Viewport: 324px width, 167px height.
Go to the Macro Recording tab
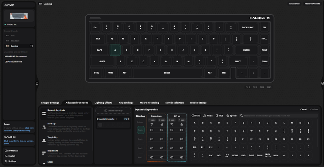[149, 103]
